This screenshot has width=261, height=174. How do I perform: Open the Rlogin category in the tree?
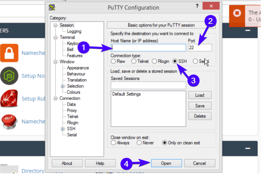72,123
